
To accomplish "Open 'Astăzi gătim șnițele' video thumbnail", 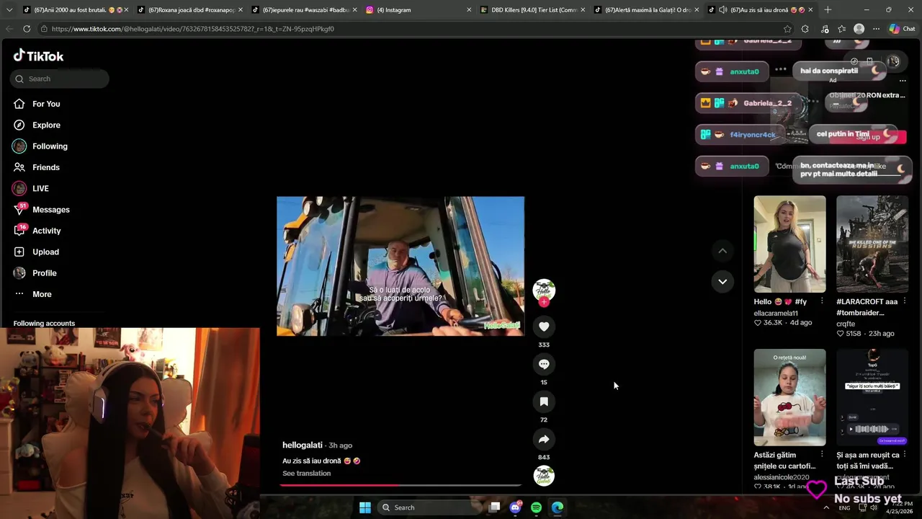I will 789,397.
